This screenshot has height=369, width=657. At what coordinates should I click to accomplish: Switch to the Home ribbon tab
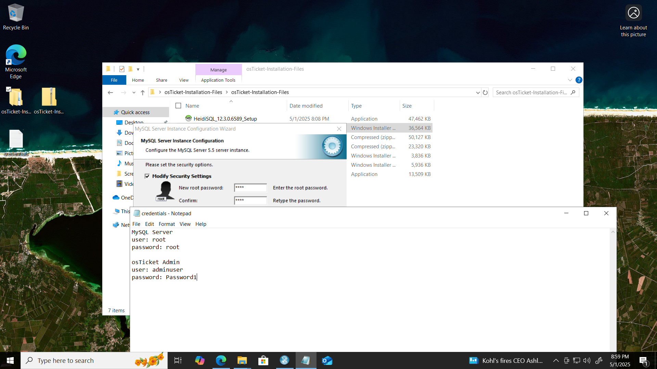138,80
